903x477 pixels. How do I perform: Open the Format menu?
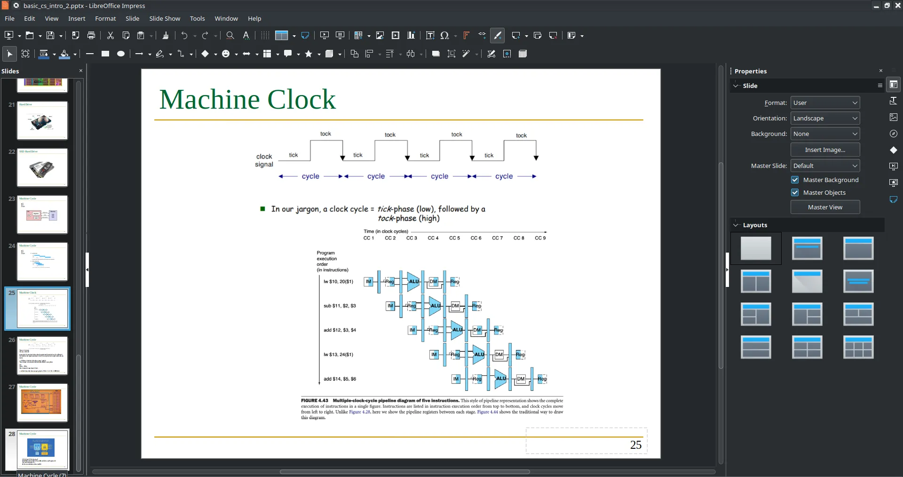pyautogui.click(x=105, y=18)
